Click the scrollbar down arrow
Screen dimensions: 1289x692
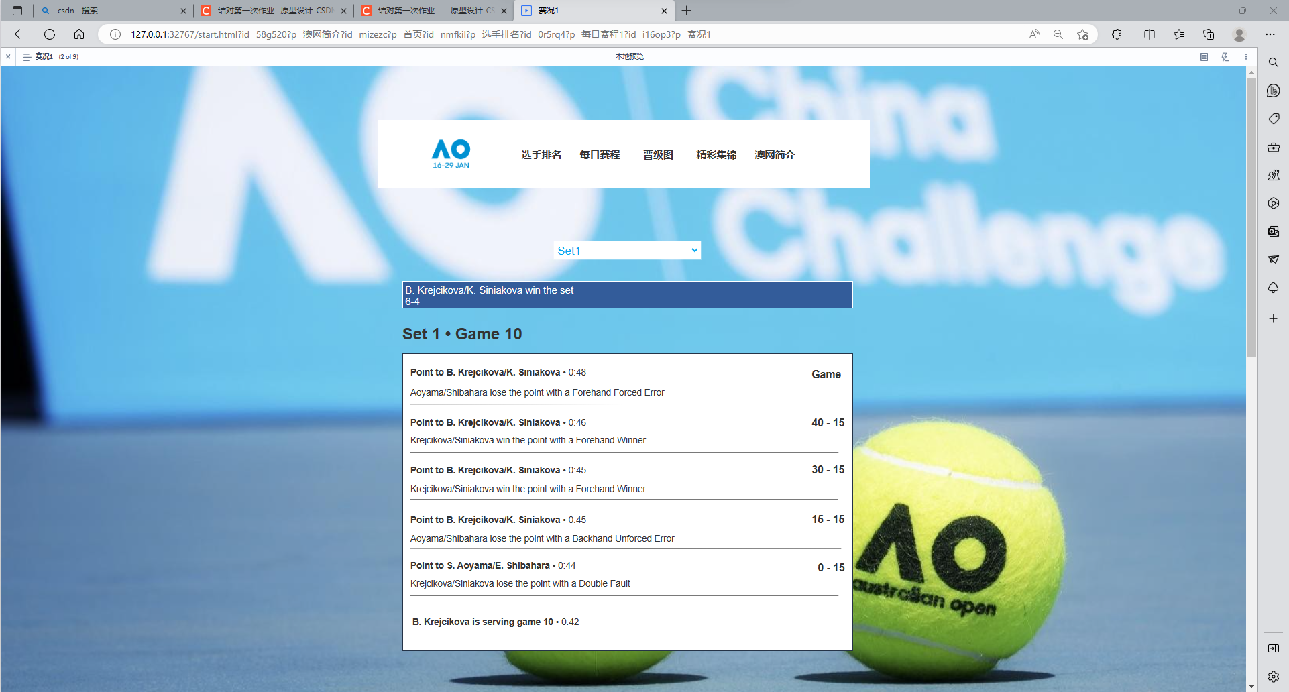click(1251, 687)
